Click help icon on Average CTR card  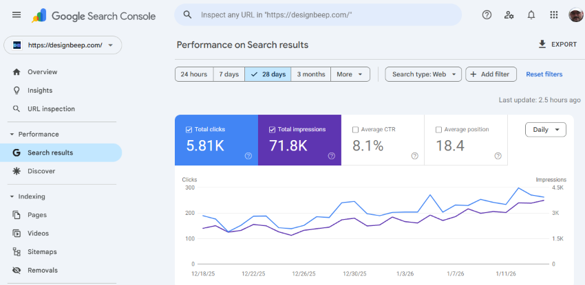pos(414,156)
